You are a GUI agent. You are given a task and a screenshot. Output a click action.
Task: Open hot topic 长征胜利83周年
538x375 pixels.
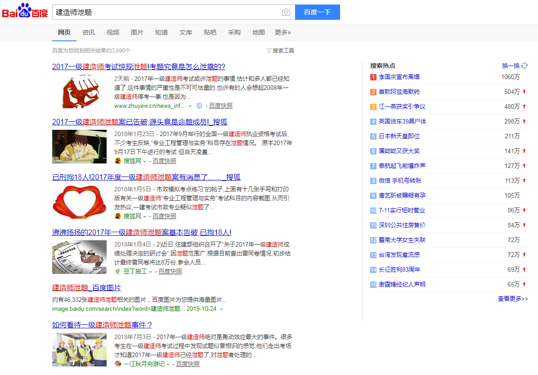pos(400,269)
